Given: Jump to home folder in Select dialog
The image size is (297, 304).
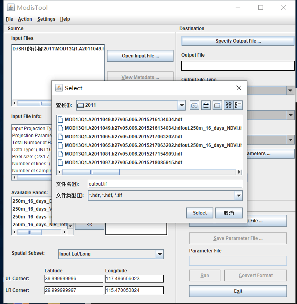Looking at the screenshot, I should [x=206, y=105].
